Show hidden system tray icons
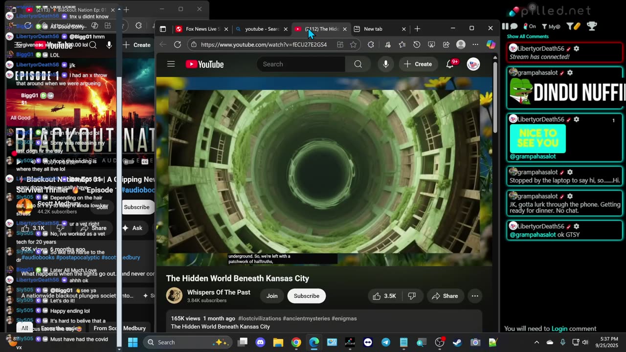This screenshot has height=352, width=626. point(537,342)
